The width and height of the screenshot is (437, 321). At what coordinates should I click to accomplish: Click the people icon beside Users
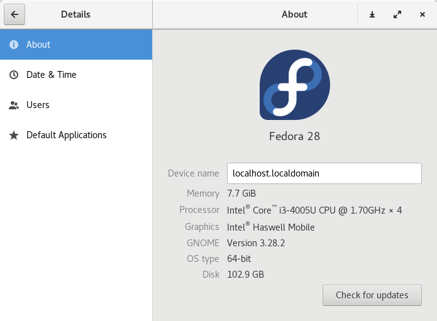click(14, 105)
